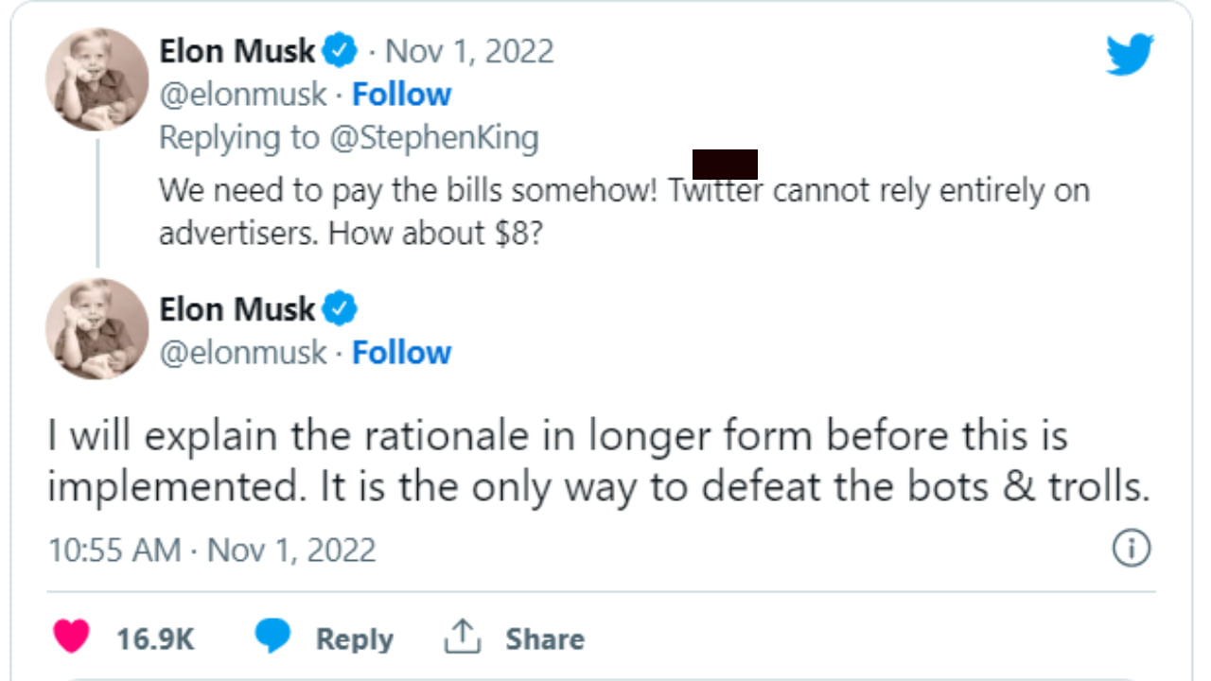
Task: Click the share upload arrow icon
Action: pos(463,637)
